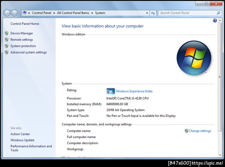The width and height of the screenshot is (225, 167).
Task: Click the magnifier icon in the search box
Action: [218, 13]
